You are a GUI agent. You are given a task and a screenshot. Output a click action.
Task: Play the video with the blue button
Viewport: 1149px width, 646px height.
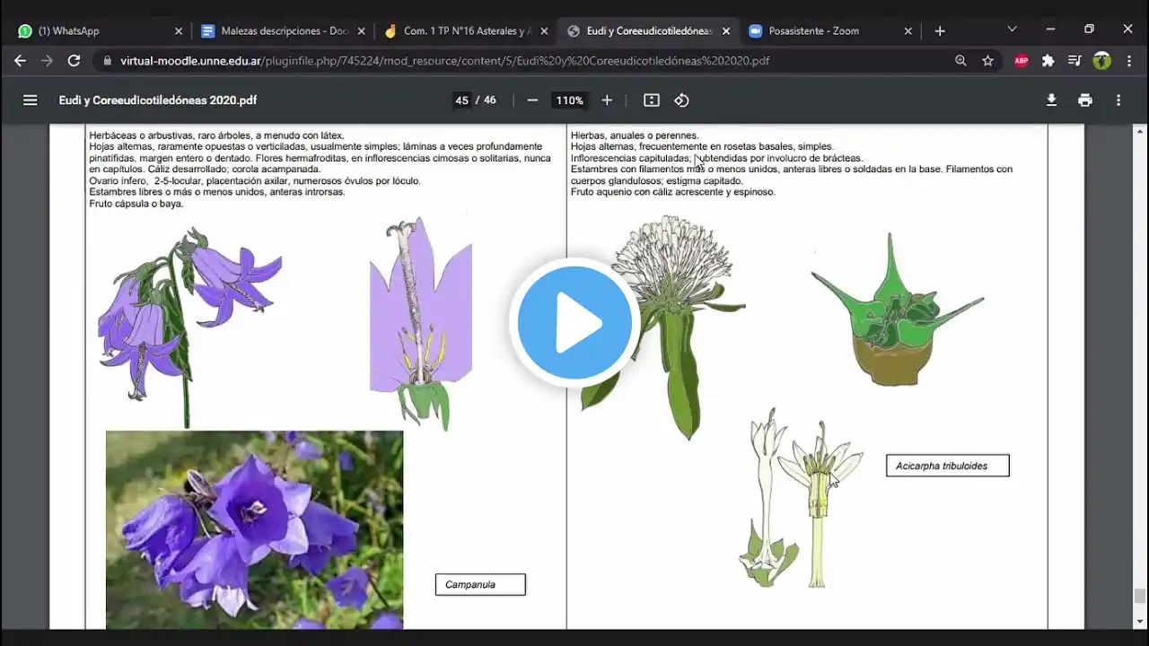[x=574, y=323]
